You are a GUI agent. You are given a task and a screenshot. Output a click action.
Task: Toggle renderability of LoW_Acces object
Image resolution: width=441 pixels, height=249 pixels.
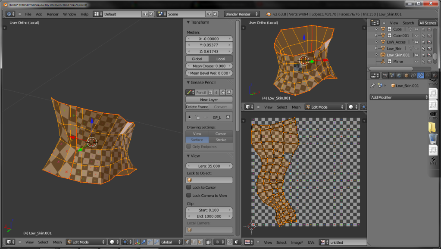(429, 42)
